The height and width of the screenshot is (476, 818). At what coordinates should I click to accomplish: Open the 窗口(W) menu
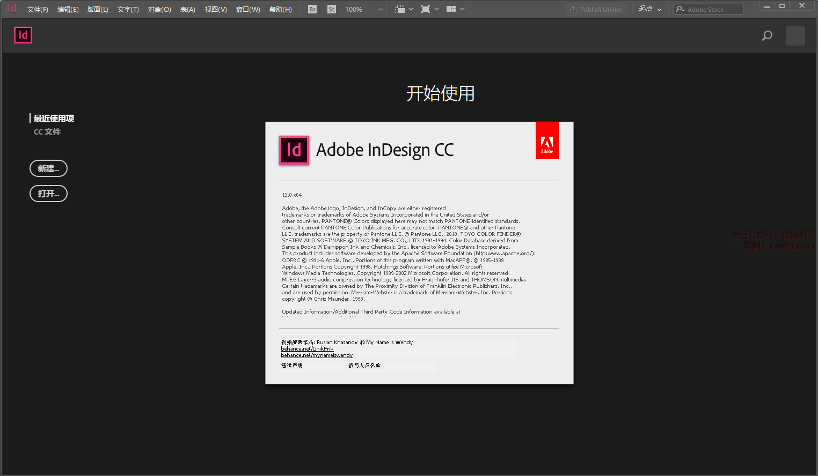point(248,10)
